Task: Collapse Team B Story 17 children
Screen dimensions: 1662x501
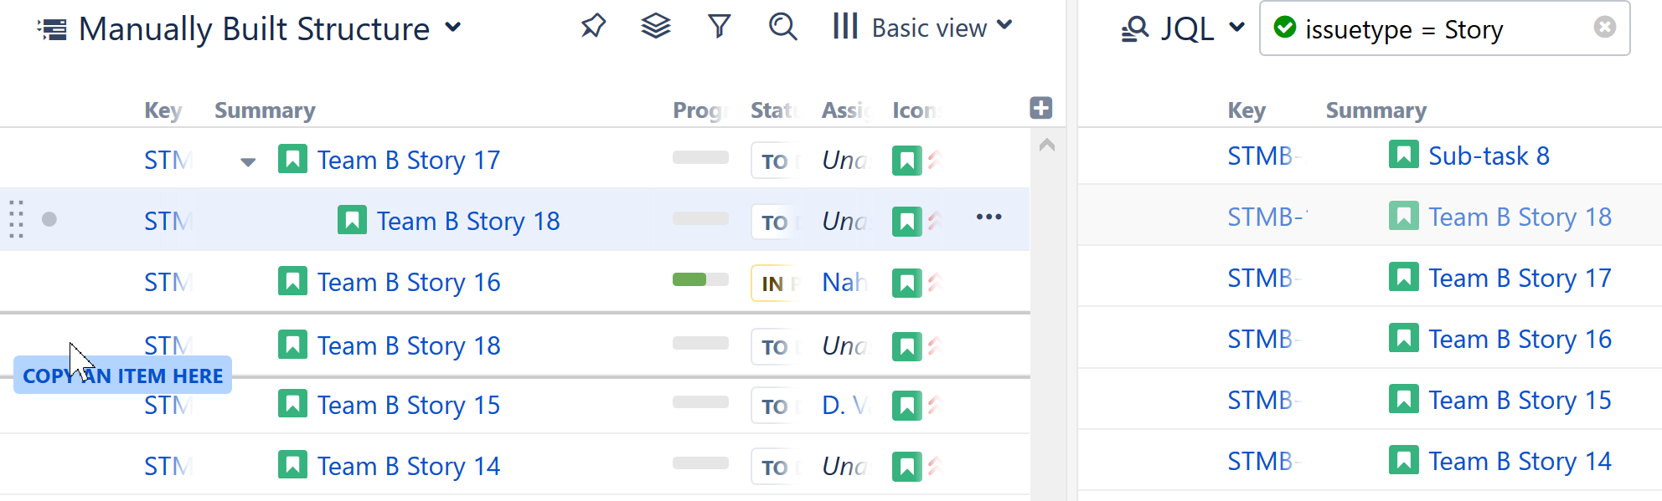Action: click(247, 161)
